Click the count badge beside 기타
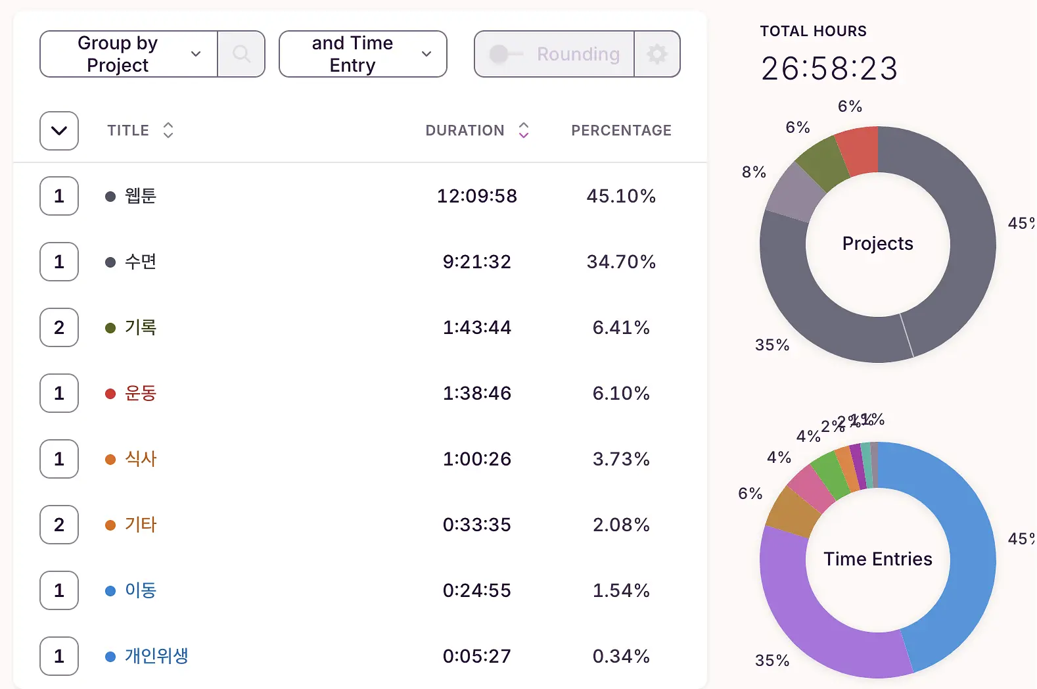 click(59, 525)
